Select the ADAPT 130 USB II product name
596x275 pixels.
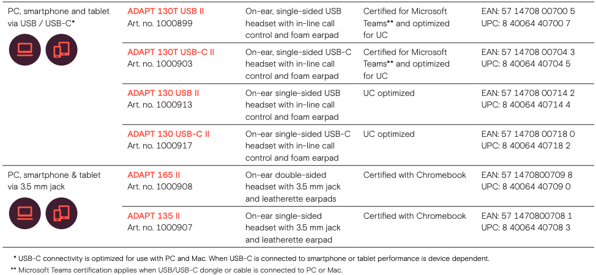[x=163, y=93]
